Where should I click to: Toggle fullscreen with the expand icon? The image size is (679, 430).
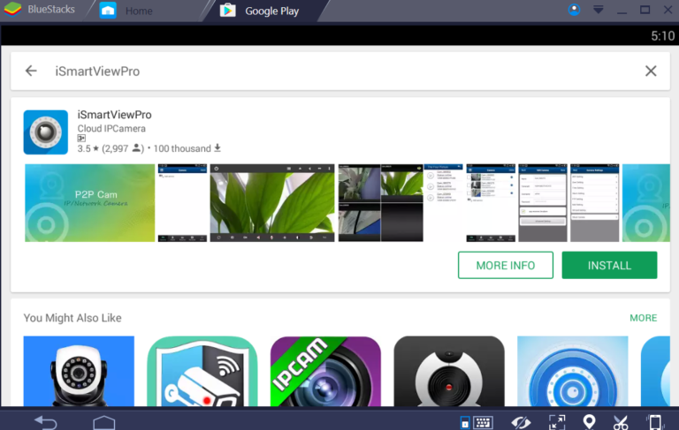tap(556, 422)
